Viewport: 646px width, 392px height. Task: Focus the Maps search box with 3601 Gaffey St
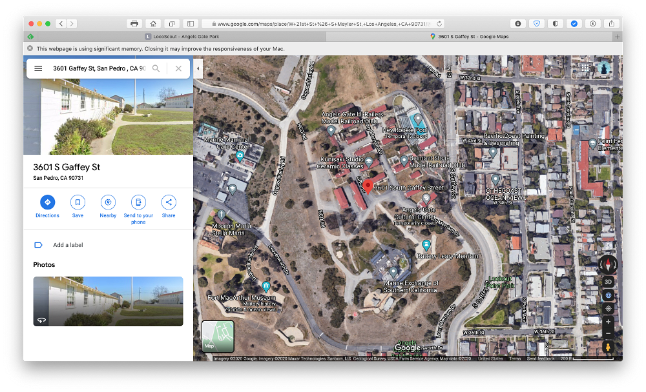(x=99, y=68)
